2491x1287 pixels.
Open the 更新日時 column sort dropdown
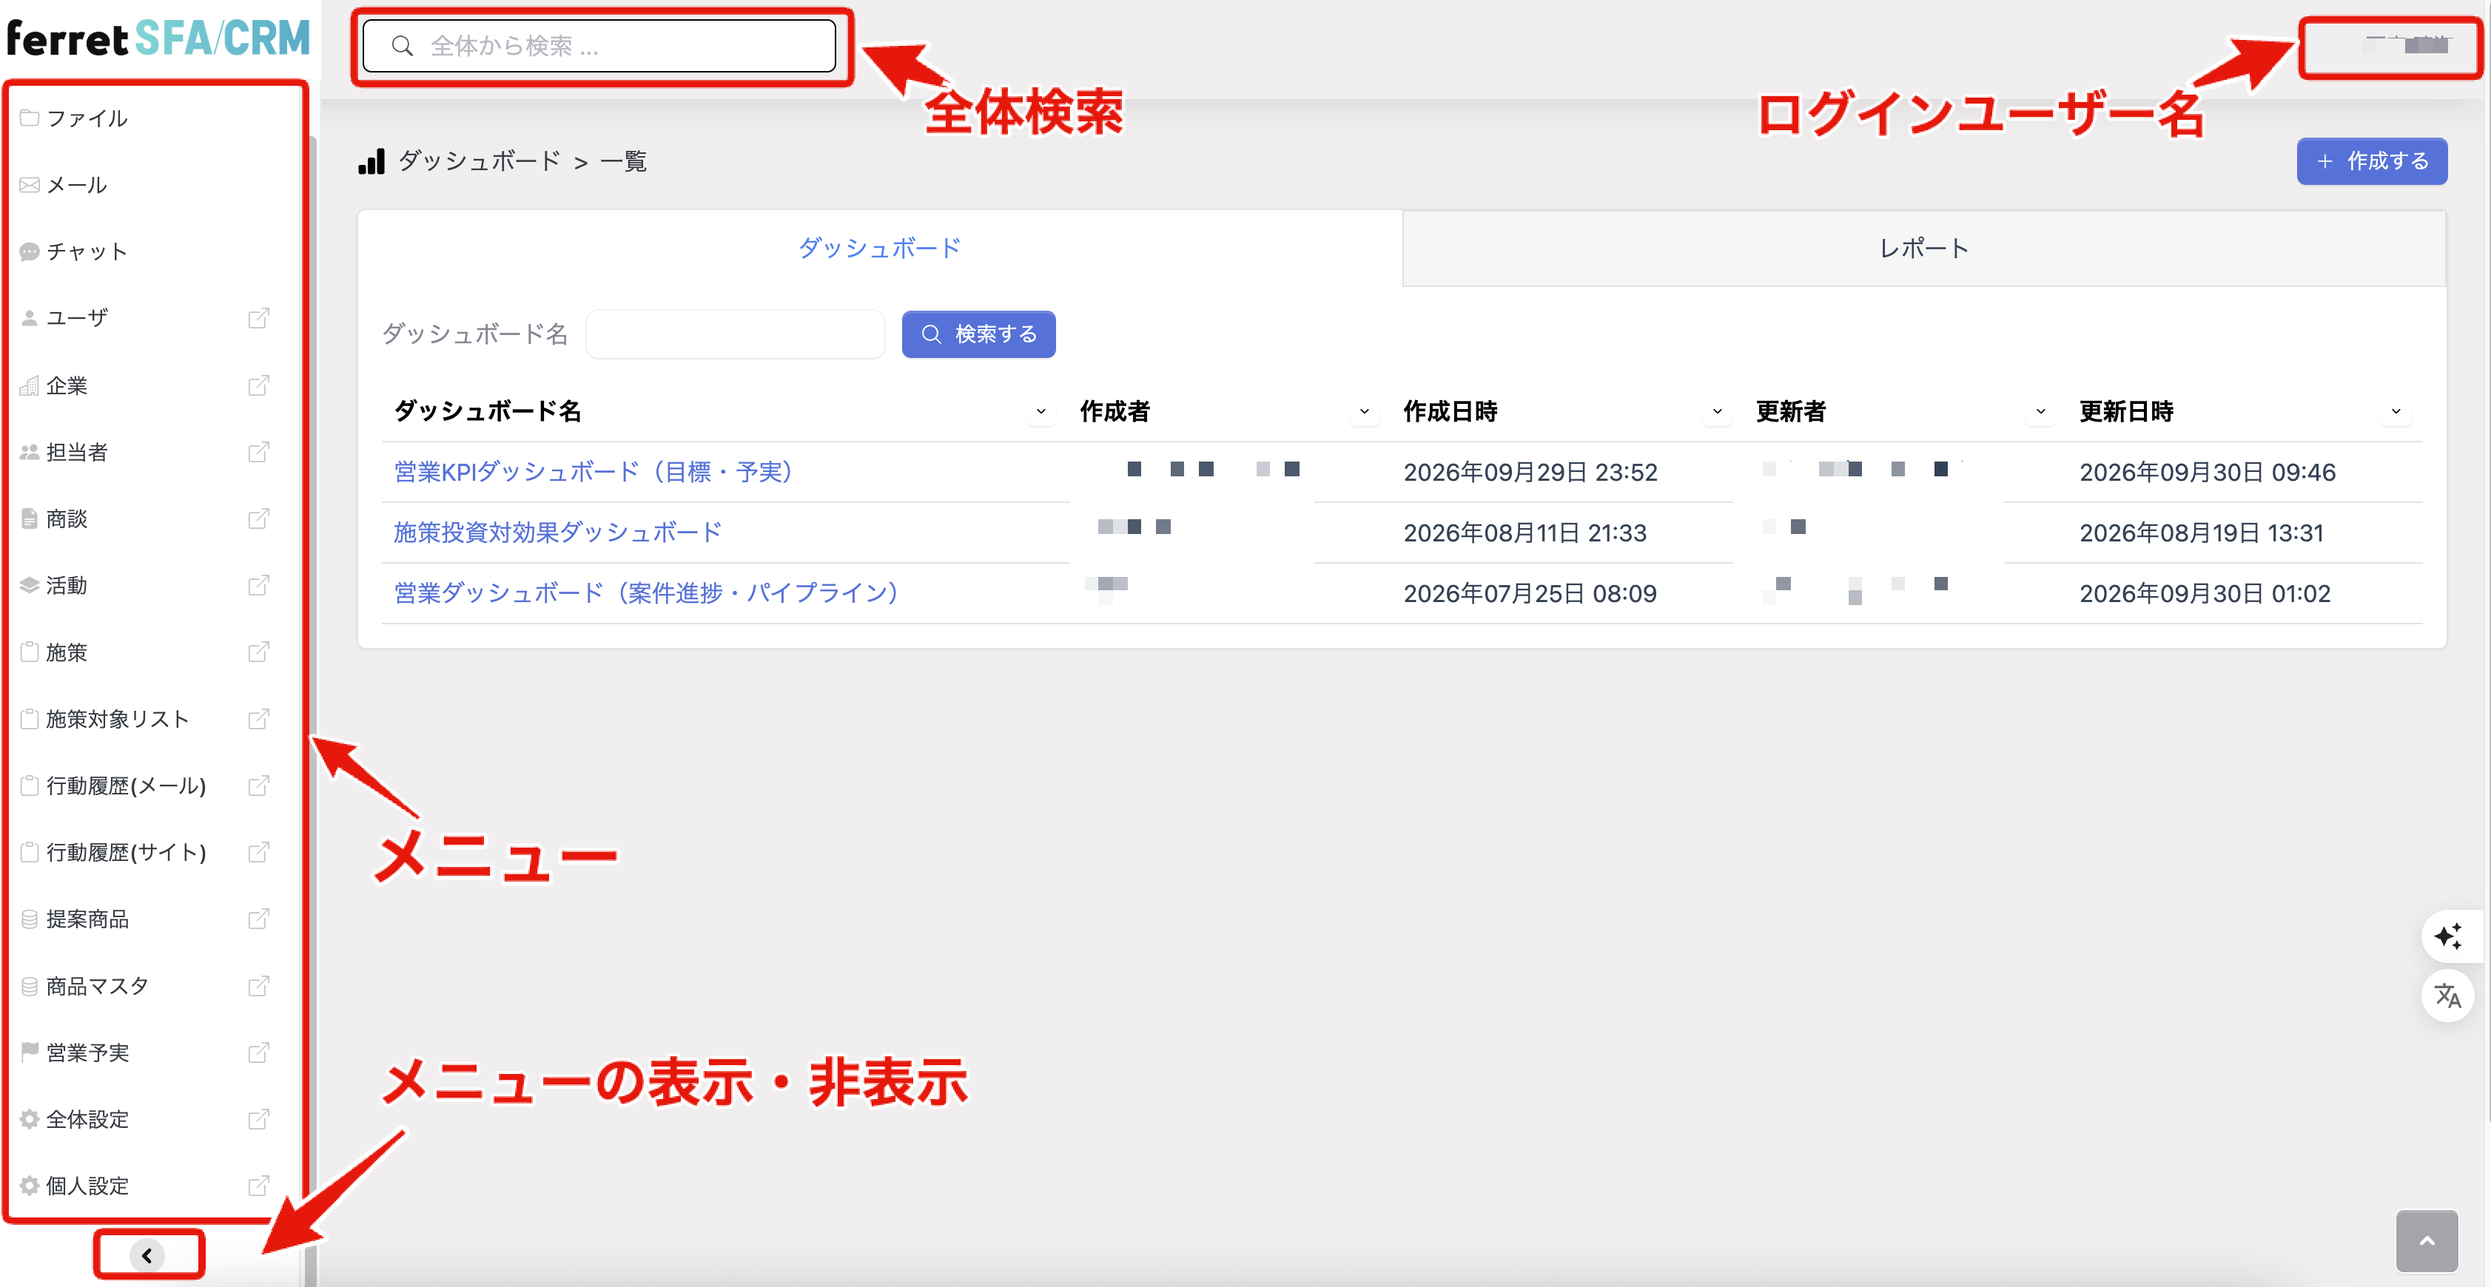2396,411
